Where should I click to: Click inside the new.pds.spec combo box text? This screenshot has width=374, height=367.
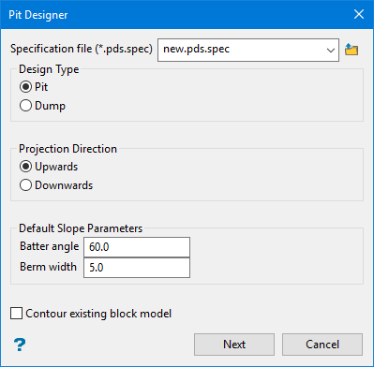click(x=197, y=49)
